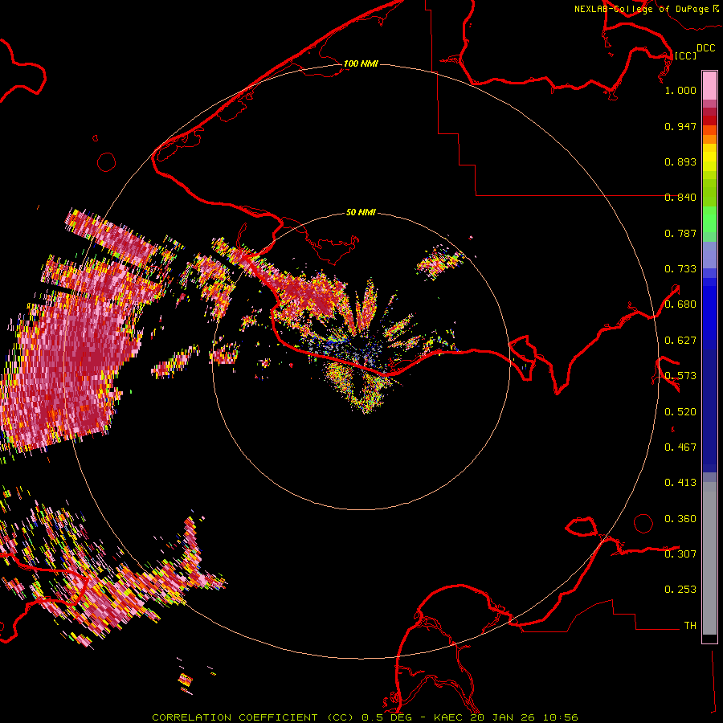The height and width of the screenshot is (723, 723).
Task: Click the 0.680 scale value
Action: [x=680, y=304]
